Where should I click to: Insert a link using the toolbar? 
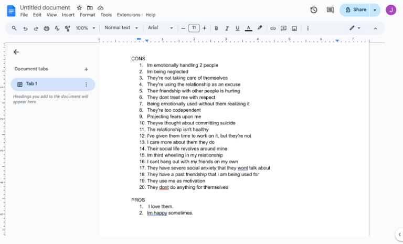coord(273,28)
